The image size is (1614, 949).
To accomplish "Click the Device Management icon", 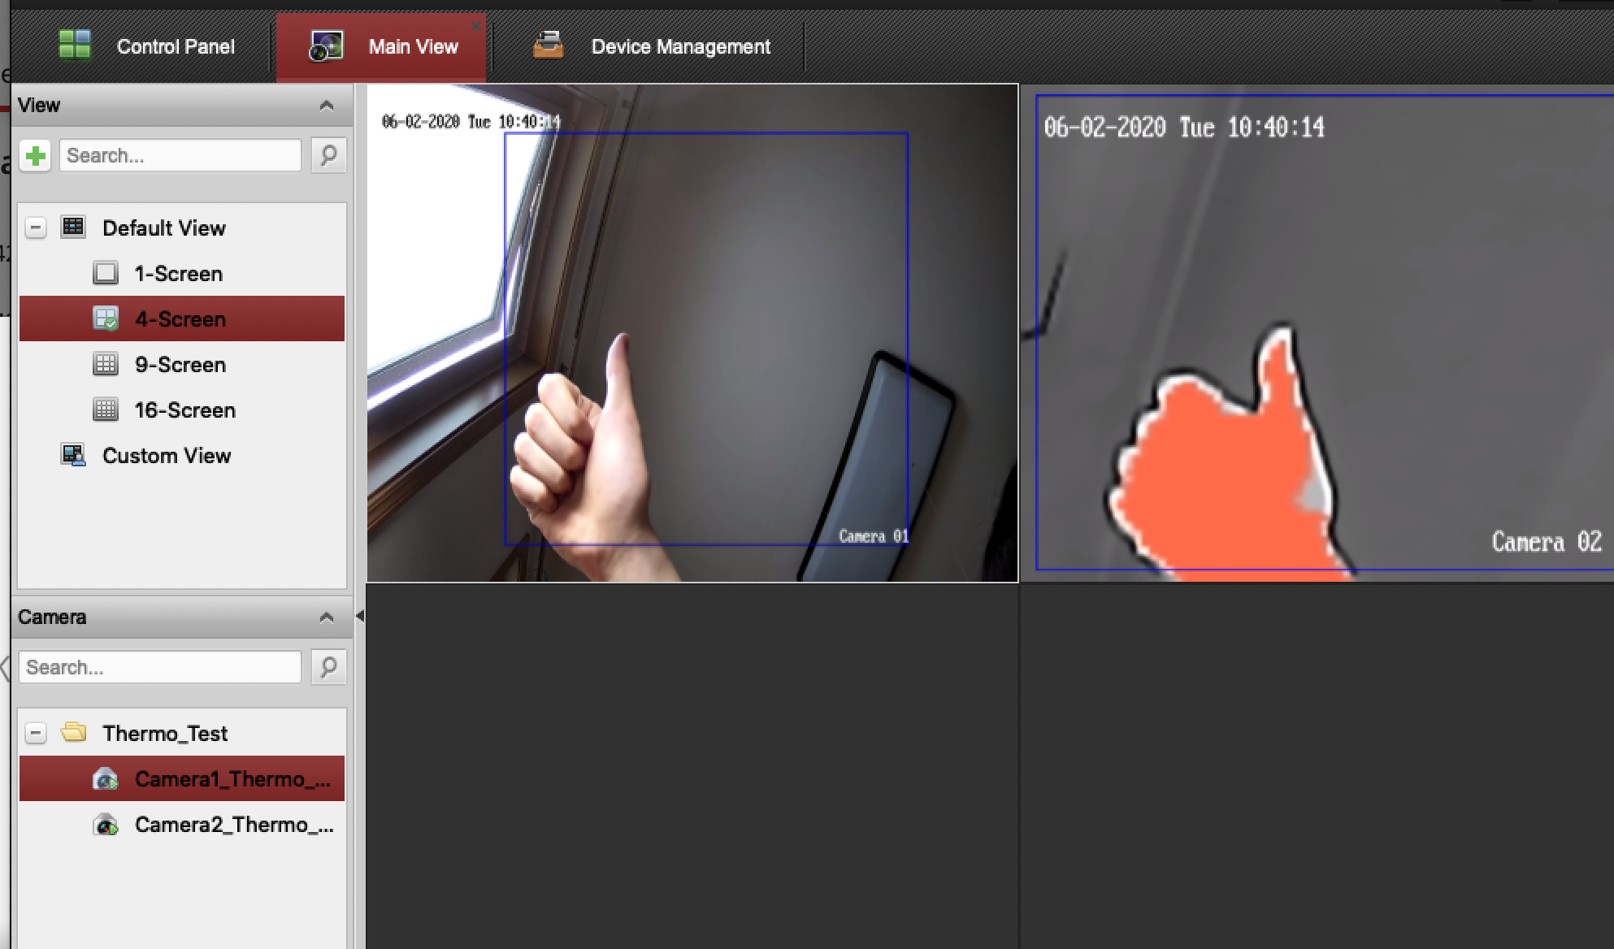I will 549,45.
